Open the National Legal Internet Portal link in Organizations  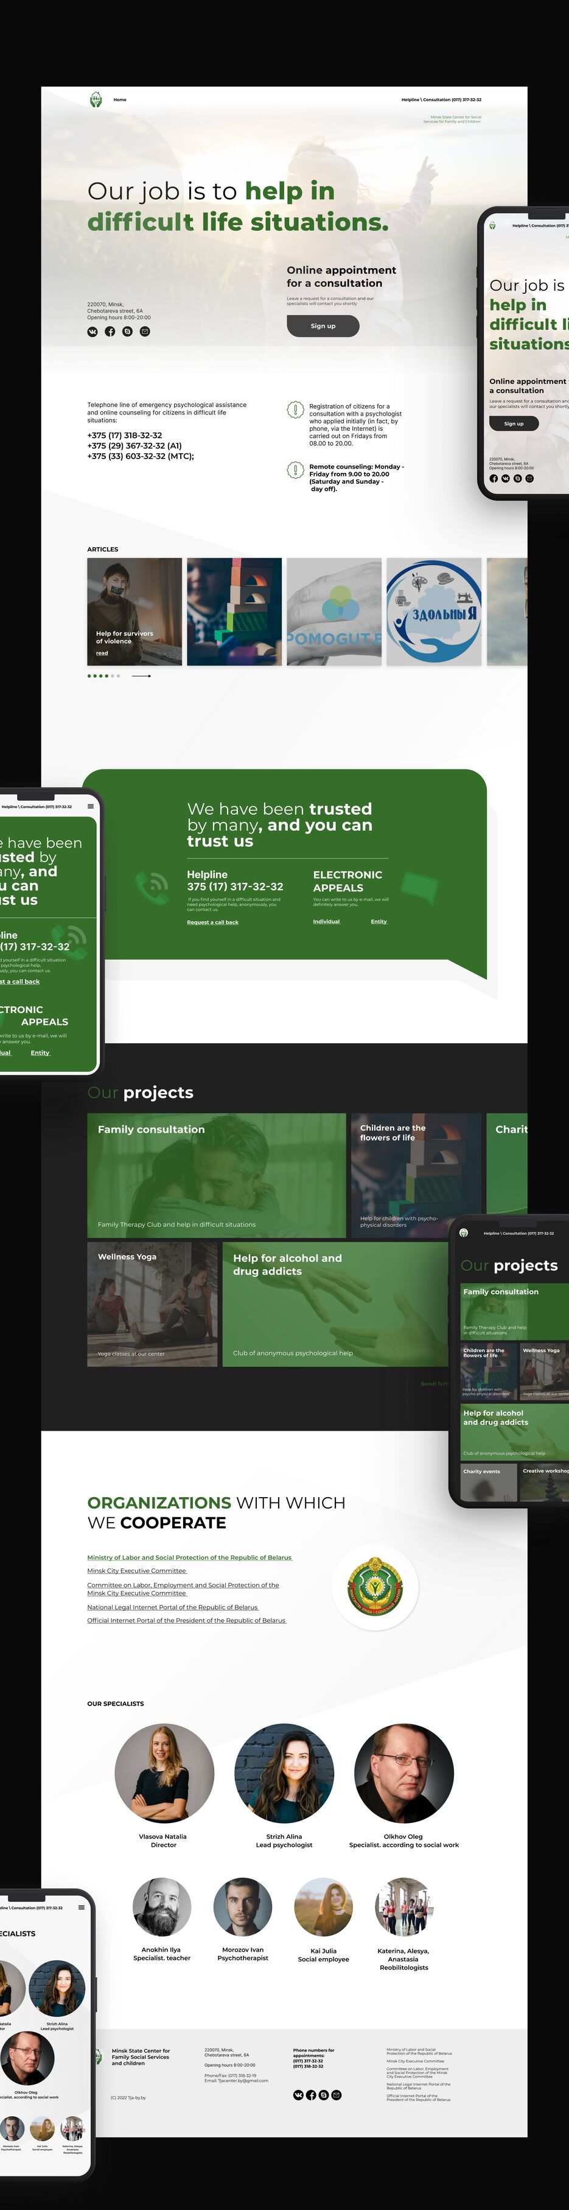pos(172,1607)
